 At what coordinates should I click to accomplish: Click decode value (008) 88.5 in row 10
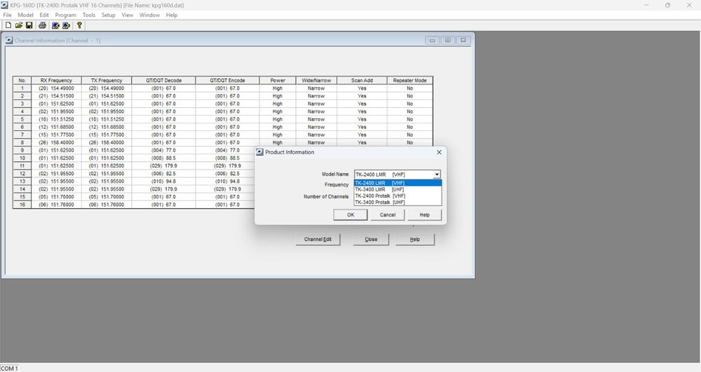tap(163, 158)
